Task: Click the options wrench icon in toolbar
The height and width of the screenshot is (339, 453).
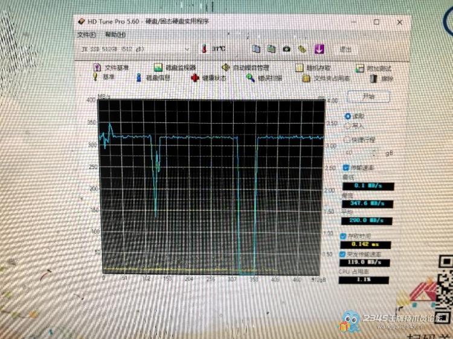Action: pyautogui.click(x=303, y=49)
